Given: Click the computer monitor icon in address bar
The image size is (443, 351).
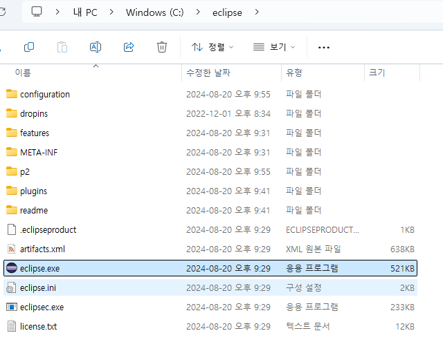Looking at the screenshot, I should 37,12.
